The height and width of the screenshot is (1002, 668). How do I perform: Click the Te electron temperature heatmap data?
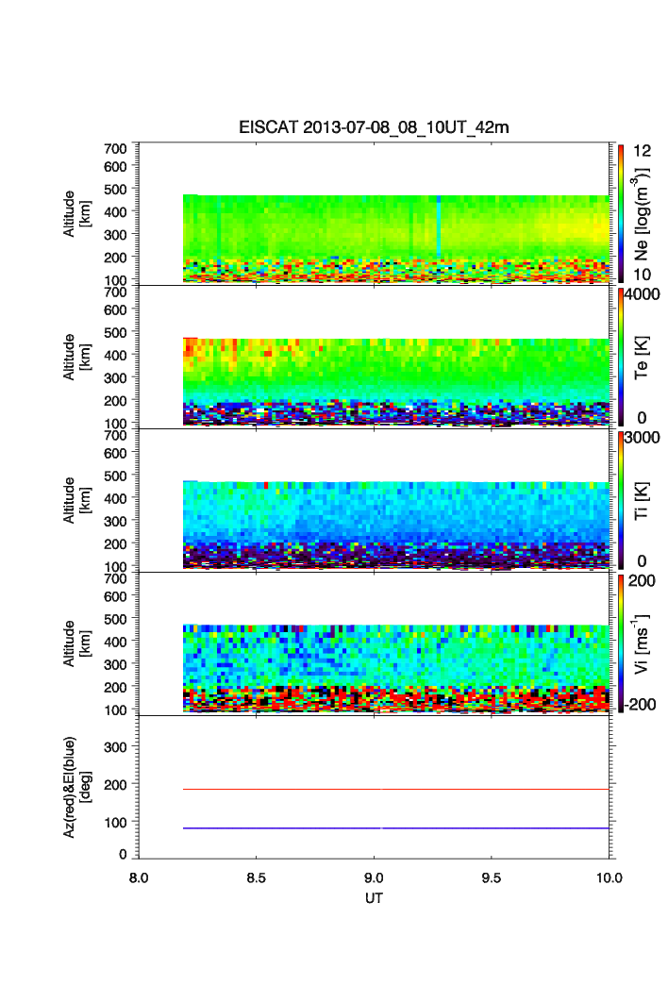click(396, 381)
